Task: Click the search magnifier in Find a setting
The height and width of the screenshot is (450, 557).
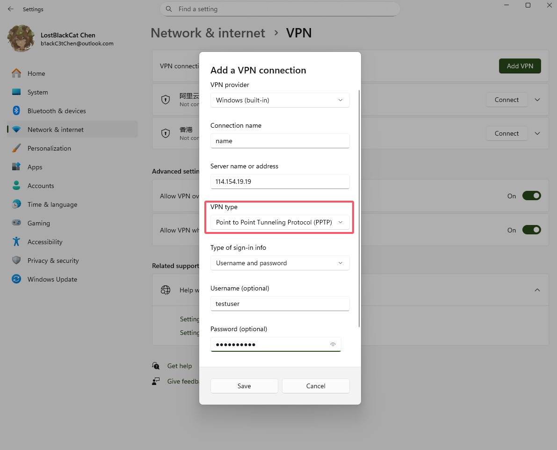Action: tap(168, 9)
